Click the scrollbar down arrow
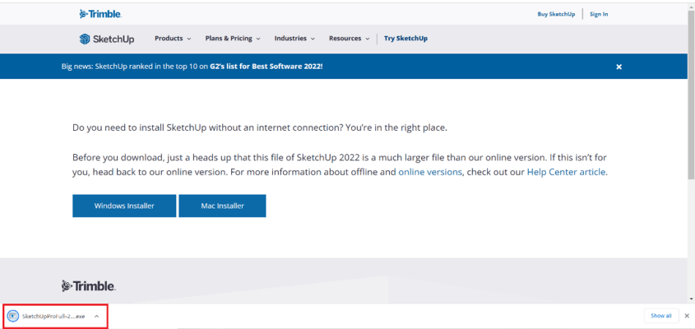The height and width of the screenshot is (329, 695). point(692,299)
